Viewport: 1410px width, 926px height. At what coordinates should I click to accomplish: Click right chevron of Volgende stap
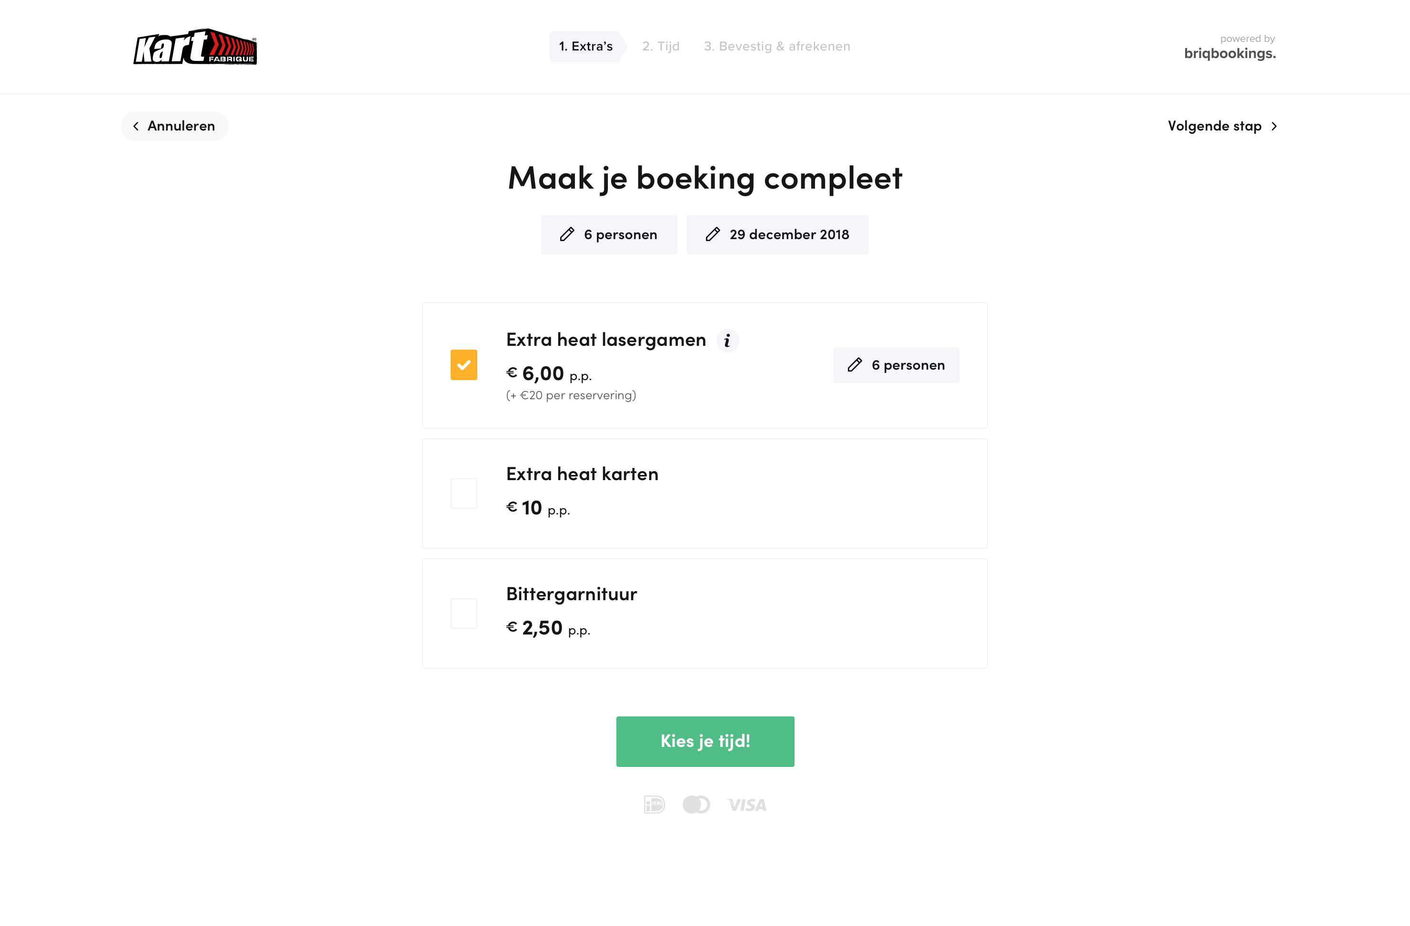click(x=1274, y=126)
